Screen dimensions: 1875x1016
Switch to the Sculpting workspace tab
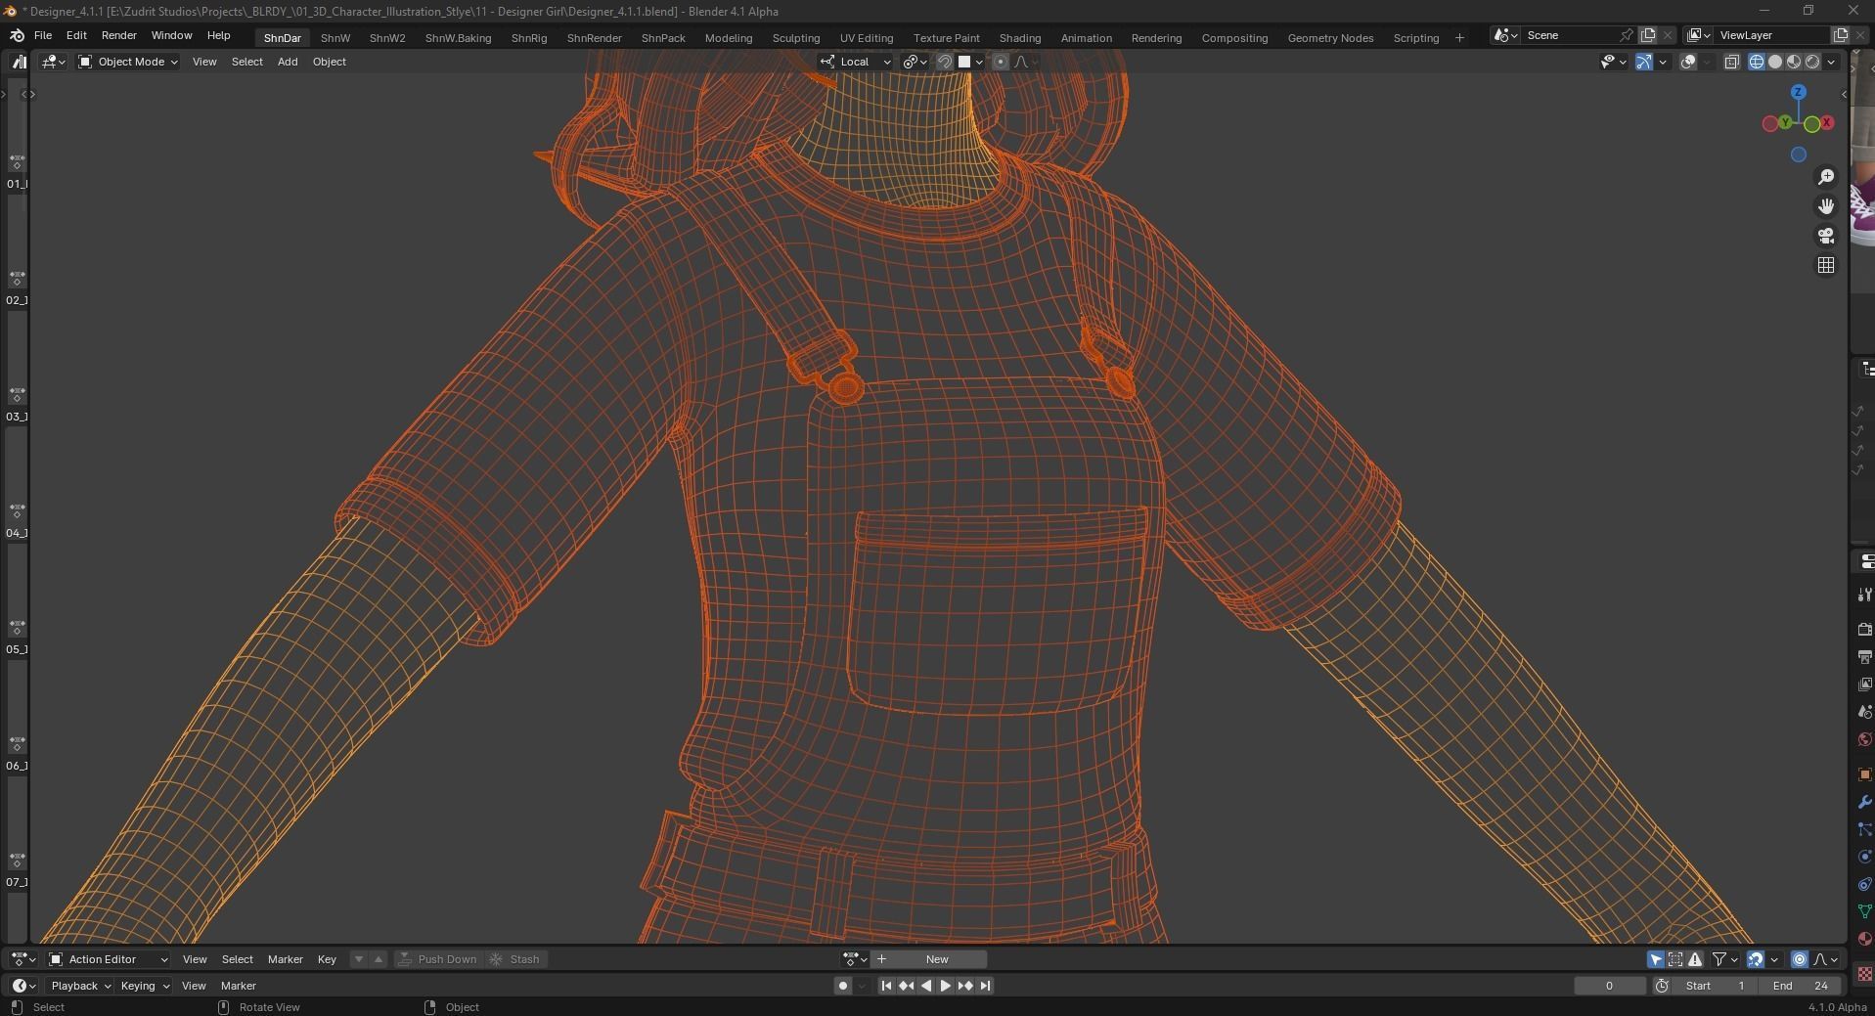[795, 37]
